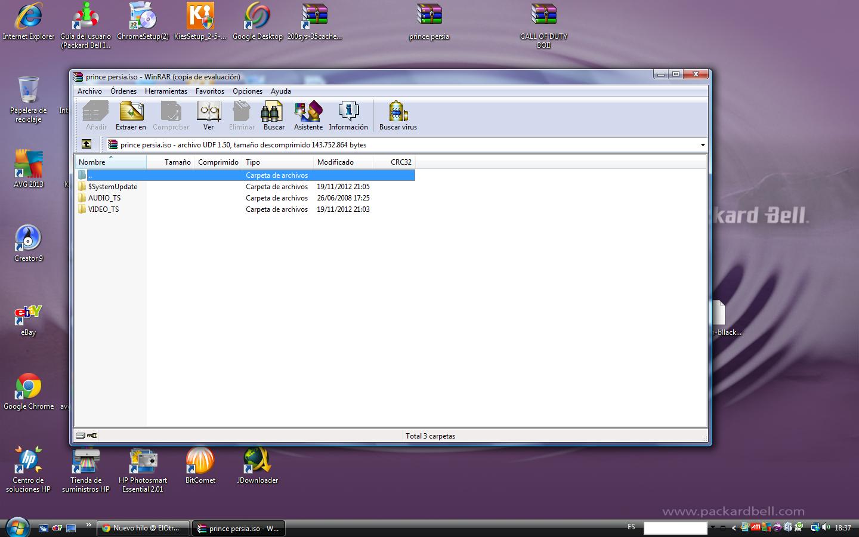Click the key icon in status bar
The image size is (859, 537).
point(92,436)
